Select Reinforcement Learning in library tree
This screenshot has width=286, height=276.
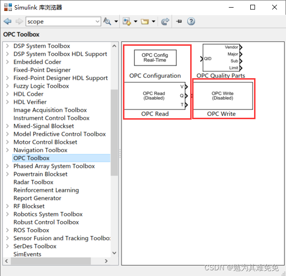coord(46,190)
